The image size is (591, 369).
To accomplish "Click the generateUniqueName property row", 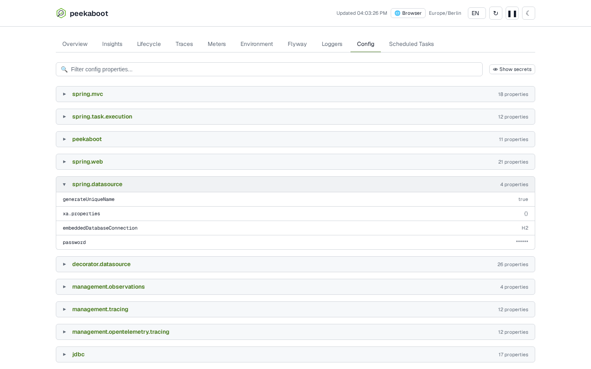I will coord(295,199).
